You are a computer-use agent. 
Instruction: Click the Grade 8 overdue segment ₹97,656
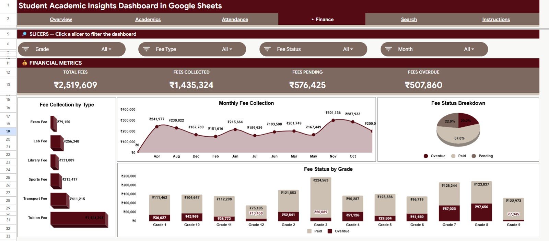pos(481,213)
